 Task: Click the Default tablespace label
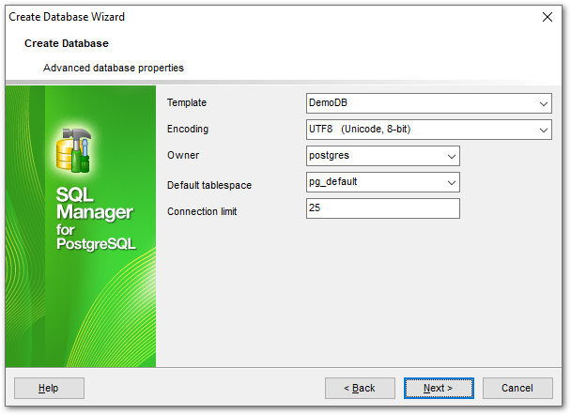click(208, 185)
